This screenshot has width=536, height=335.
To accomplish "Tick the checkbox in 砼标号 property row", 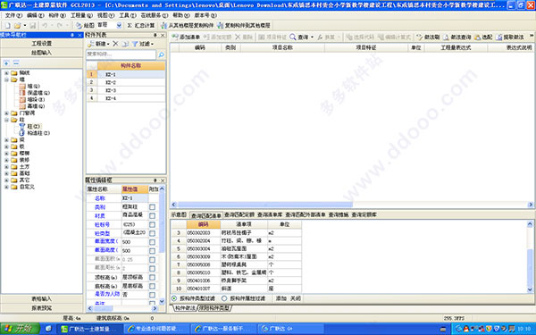I will pyautogui.click(x=152, y=224).
